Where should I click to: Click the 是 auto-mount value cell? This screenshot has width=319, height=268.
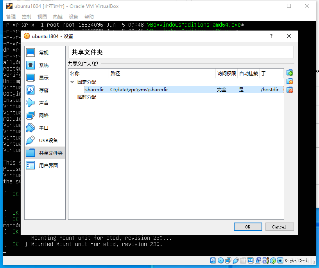point(241,90)
